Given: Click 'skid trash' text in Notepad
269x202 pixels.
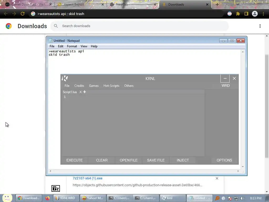Looking at the screenshot, I should point(59,55).
